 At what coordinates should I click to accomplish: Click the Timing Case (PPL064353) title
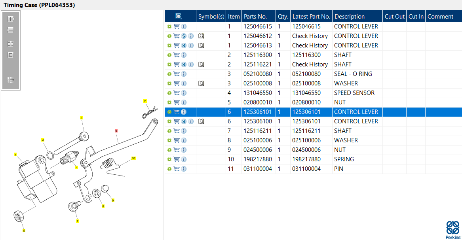click(39, 5)
